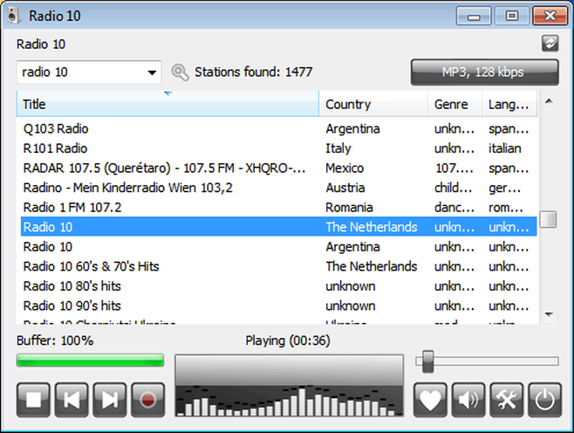Viewport: 574px width, 433px height.
Task: Click the Stations found: 1477 label
Action: [253, 72]
